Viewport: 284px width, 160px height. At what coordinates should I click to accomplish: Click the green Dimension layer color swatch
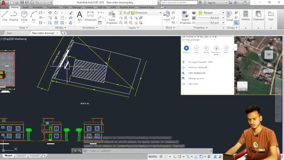point(133,13)
